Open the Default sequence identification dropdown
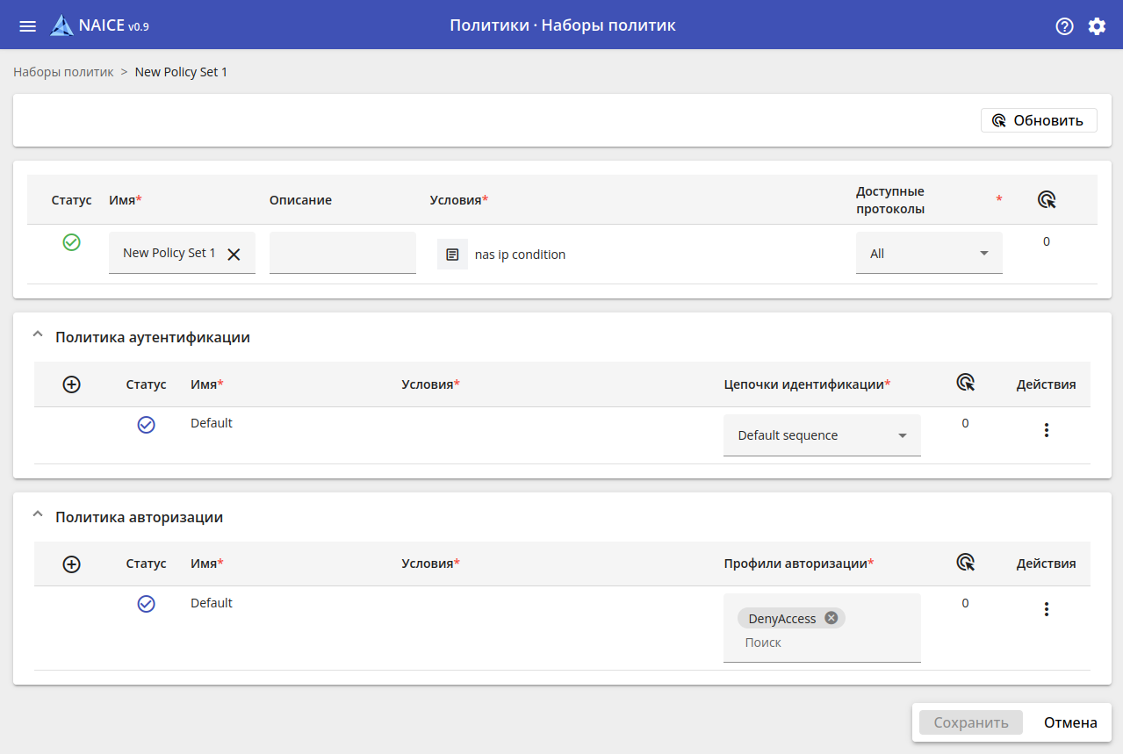The image size is (1123, 754). pos(821,435)
